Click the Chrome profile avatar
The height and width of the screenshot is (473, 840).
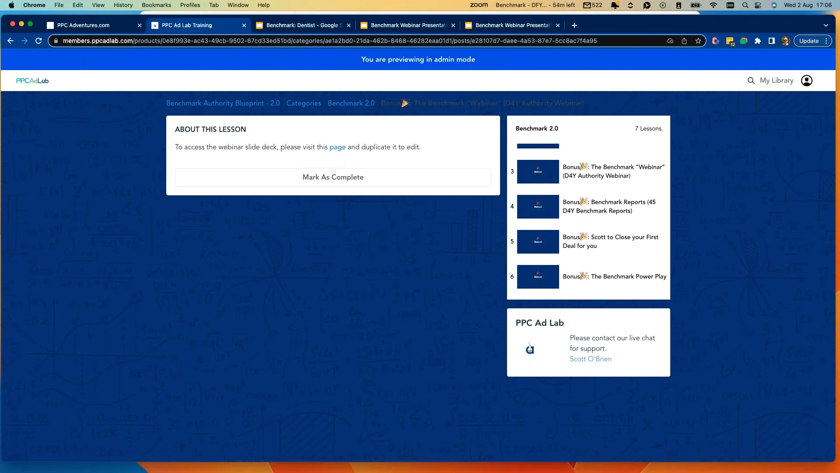pos(786,41)
